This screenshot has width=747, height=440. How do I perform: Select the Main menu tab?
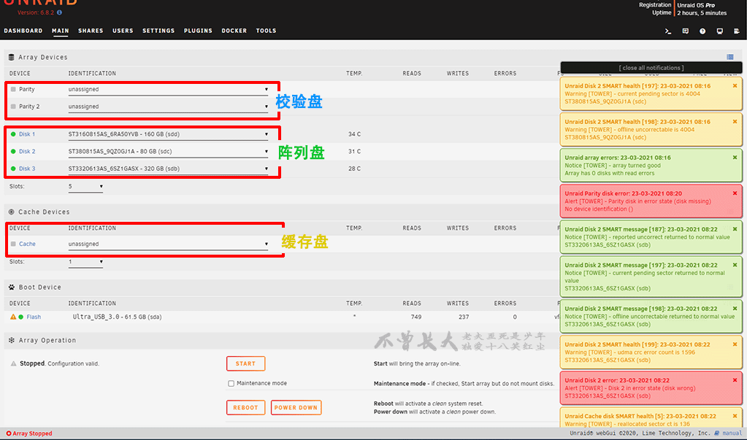tap(61, 31)
